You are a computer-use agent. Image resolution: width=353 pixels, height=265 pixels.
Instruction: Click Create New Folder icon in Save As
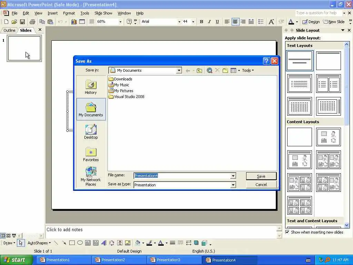pyautogui.click(x=225, y=70)
